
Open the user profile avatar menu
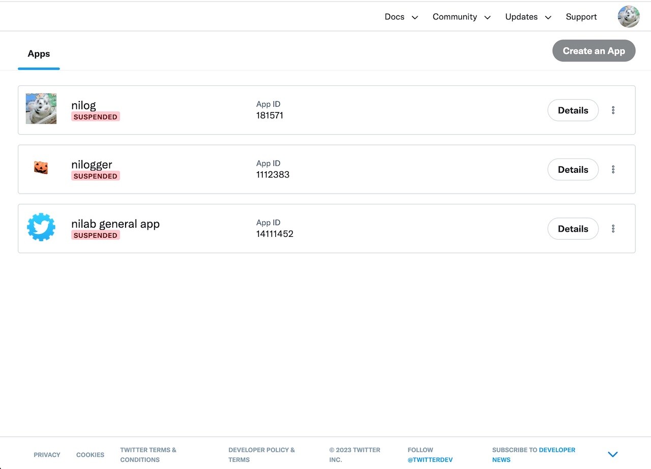pyautogui.click(x=629, y=17)
